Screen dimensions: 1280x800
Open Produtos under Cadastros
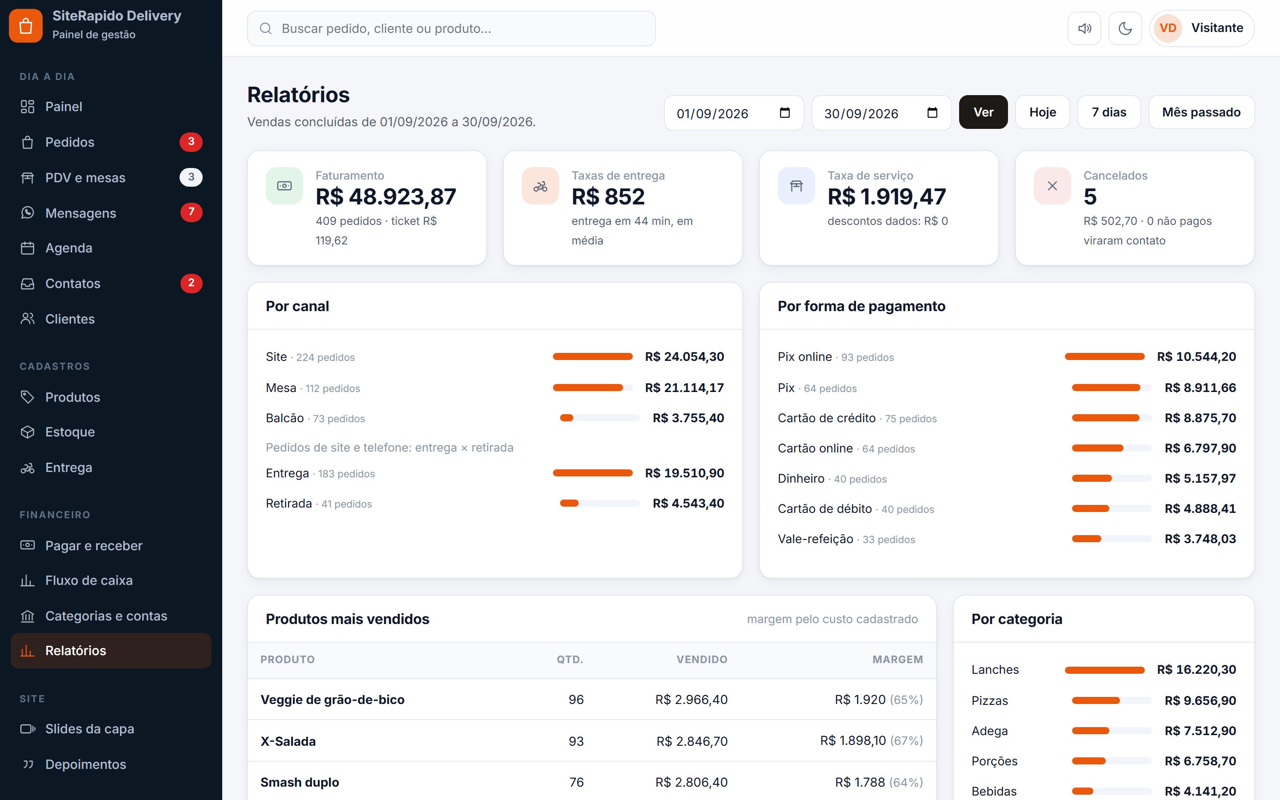pyautogui.click(x=111, y=397)
